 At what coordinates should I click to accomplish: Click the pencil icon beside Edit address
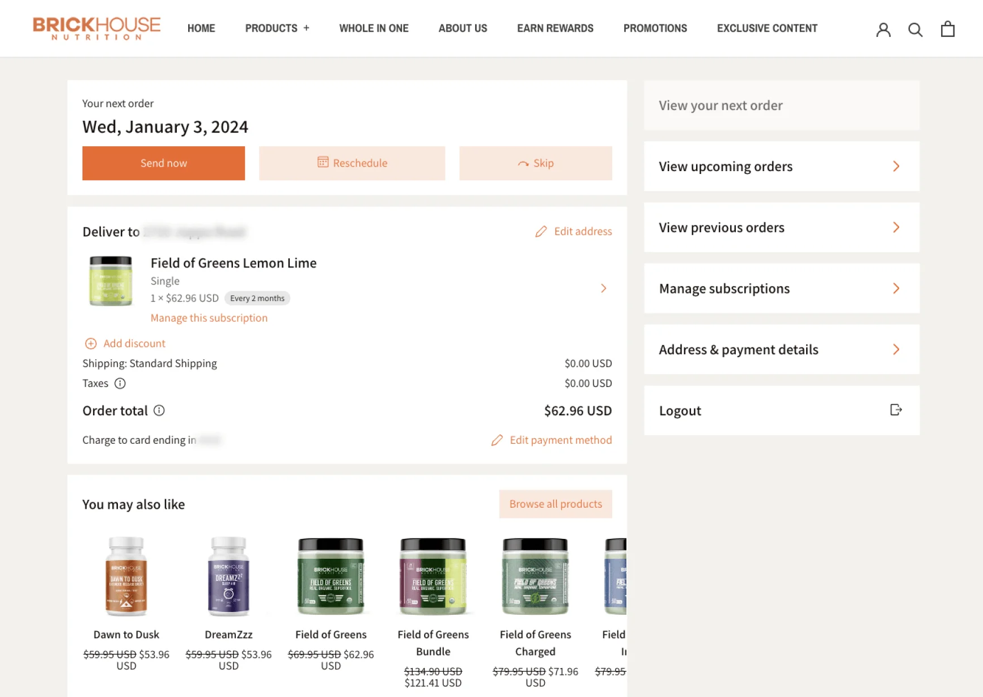(x=540, y=231)
